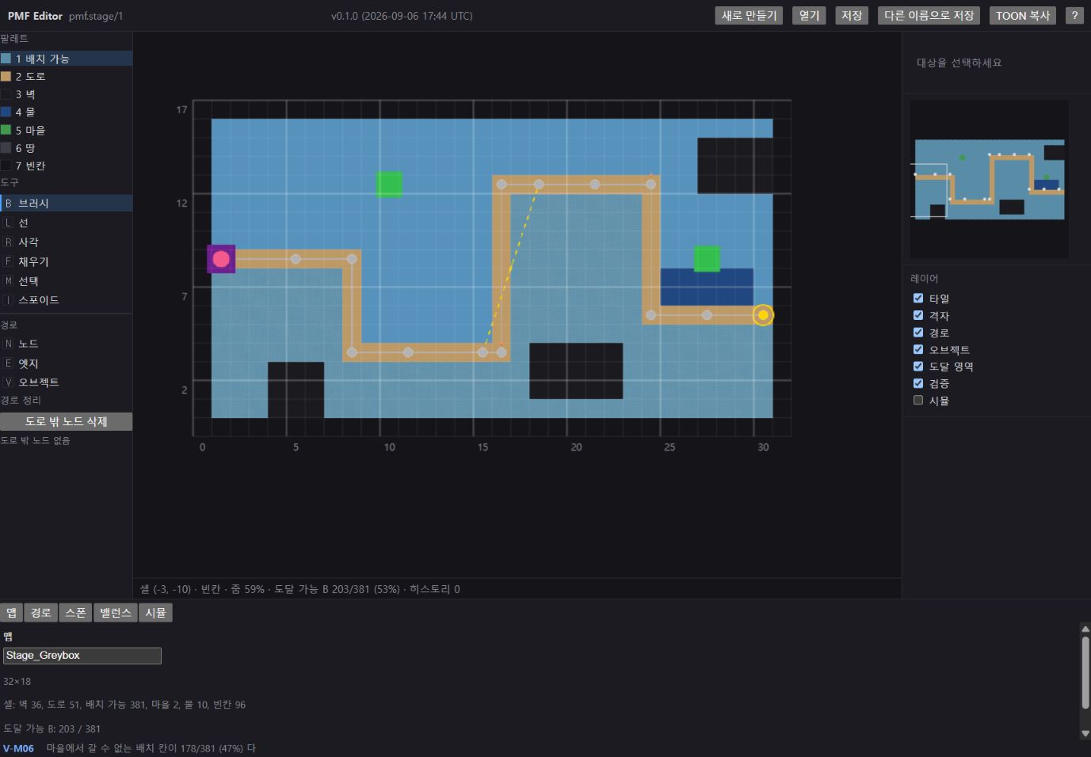Toggle the 격자 grid layer checkbox
The height and width of the screenshot is (757, 1091).
point(918,315)
